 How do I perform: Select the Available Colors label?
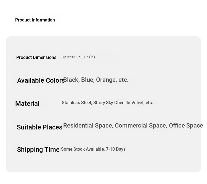pyautogui.click(x=41, y=80)
